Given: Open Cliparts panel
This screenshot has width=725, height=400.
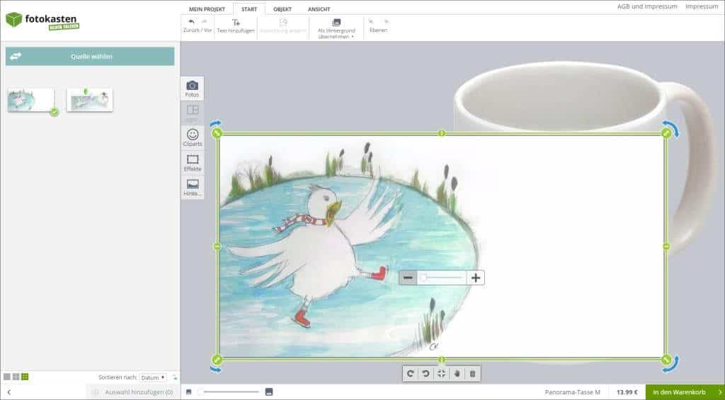Looking at the screenshot, I should (x=193, y=138).
